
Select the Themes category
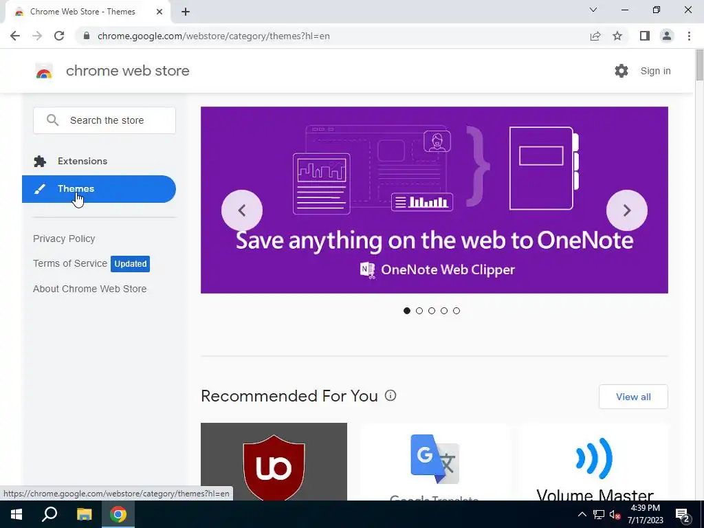point(99,189)
